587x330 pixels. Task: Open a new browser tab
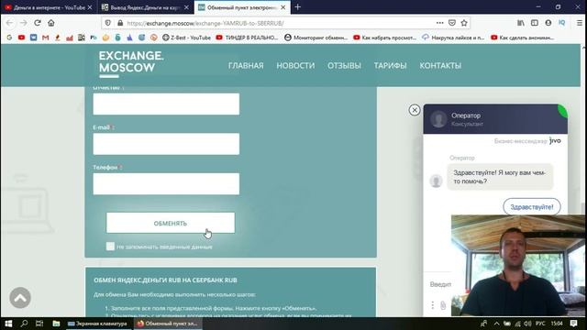click(x=297, y=7)
